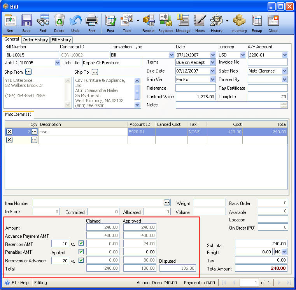
Task: Open the Tools toolbar icon
Action: pos(127,23)
